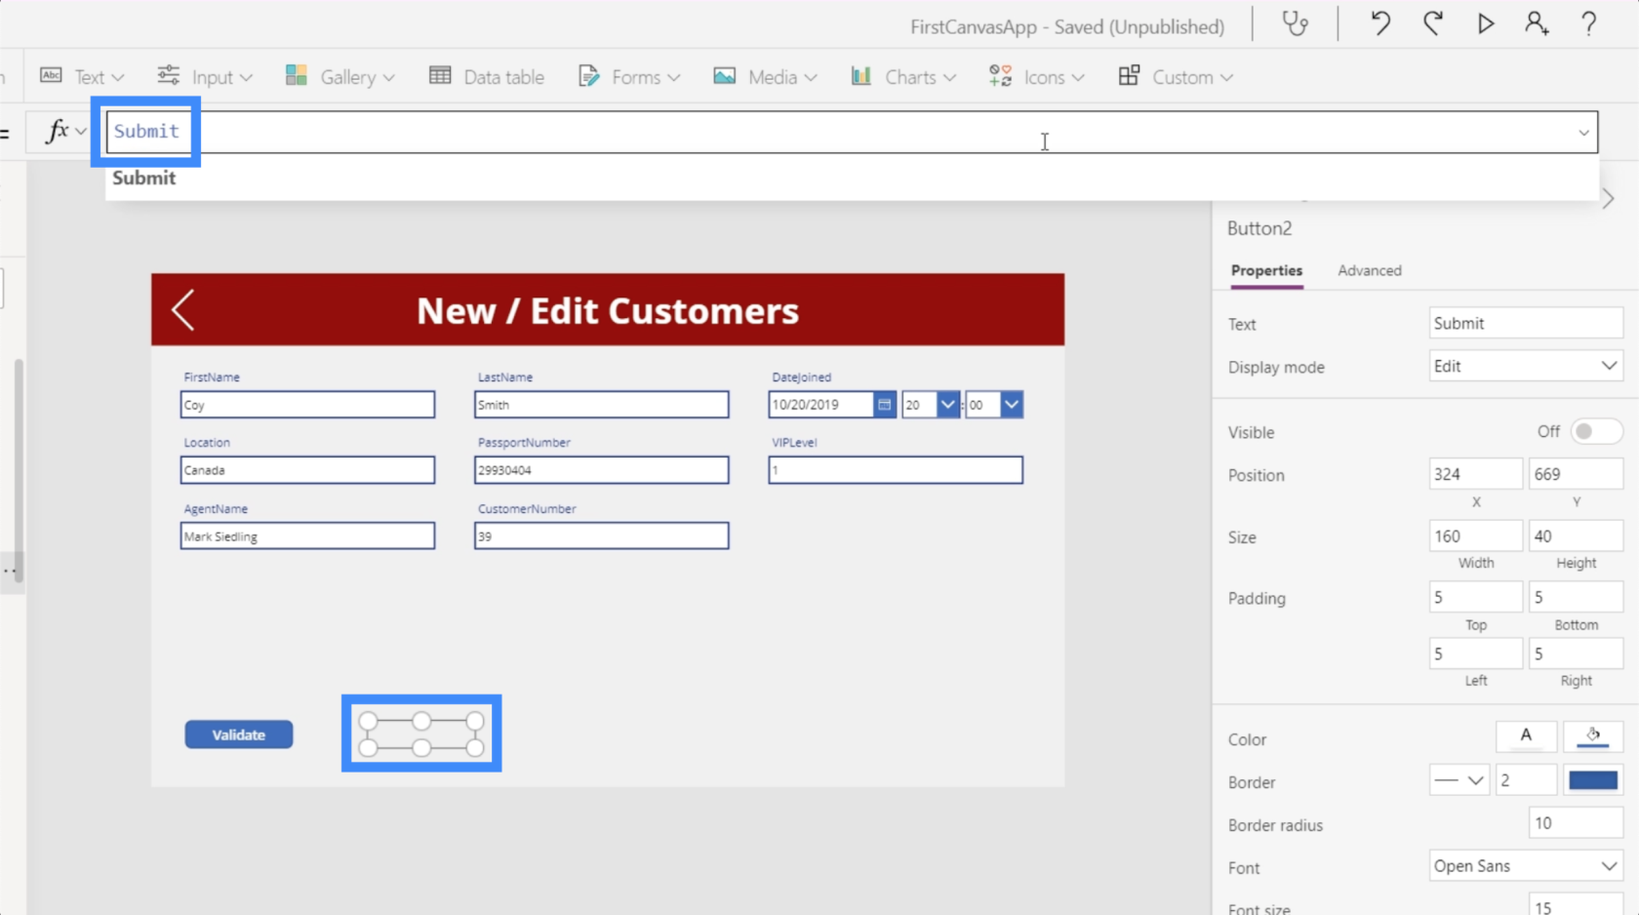
Task: Expand the Input menu chevron
Action: pyautogui.click(x=246, y=77)
